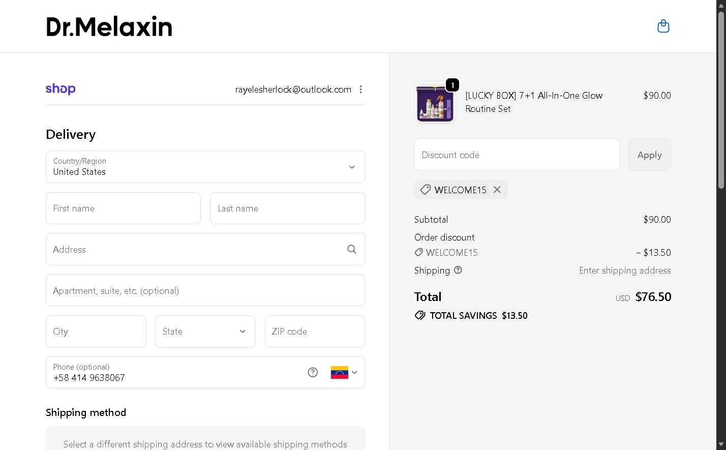Click into the Address field

205,250
